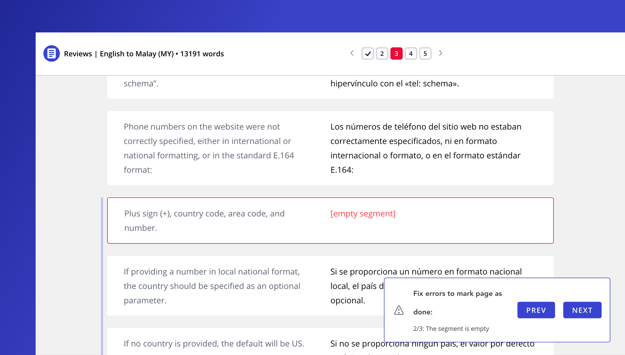Go to next page with right chevron
This screenshot has width=625, height=355.
click(440, 53)
